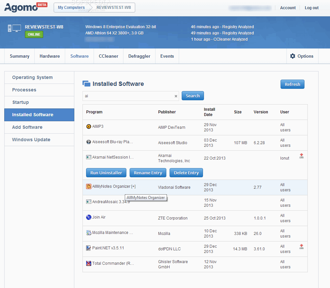The height and width of the screenshot is (288, 330).
Task: View the Events tab
Action: point(167,56)
